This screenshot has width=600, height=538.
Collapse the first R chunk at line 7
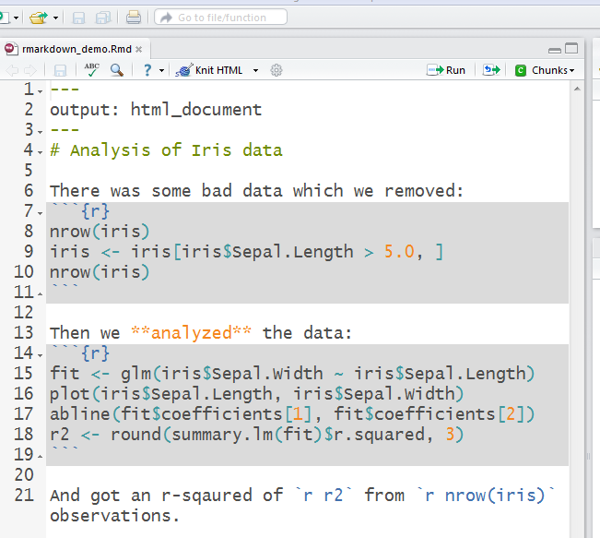41,212
